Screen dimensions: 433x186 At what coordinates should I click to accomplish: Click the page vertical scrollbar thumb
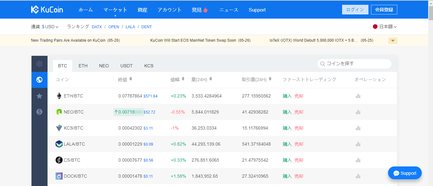(x=430, y=13)
